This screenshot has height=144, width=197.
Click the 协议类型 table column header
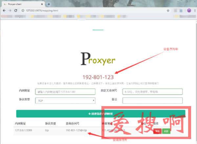coord(50,124)
